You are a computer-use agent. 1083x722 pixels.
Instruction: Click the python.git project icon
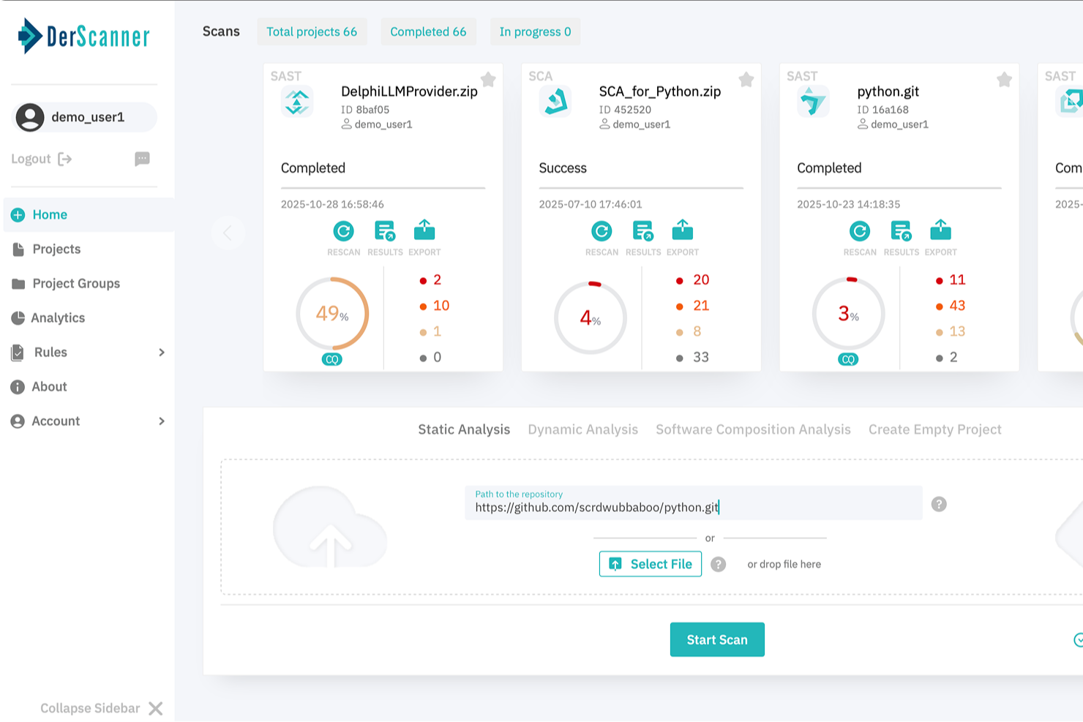(814, 102)
